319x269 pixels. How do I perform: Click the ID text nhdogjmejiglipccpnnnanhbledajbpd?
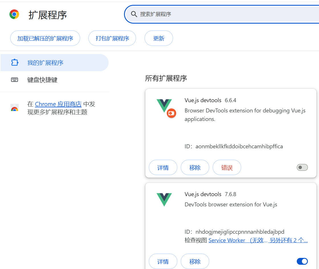pyautogui.click(x=240, y=232)
